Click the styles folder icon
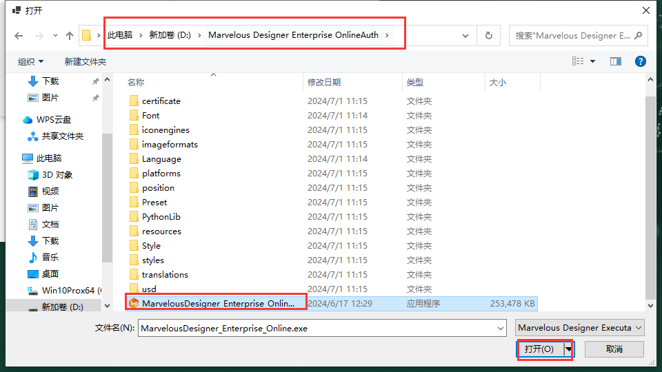Viewport: 662px width, 372px height. click(134, 260)
